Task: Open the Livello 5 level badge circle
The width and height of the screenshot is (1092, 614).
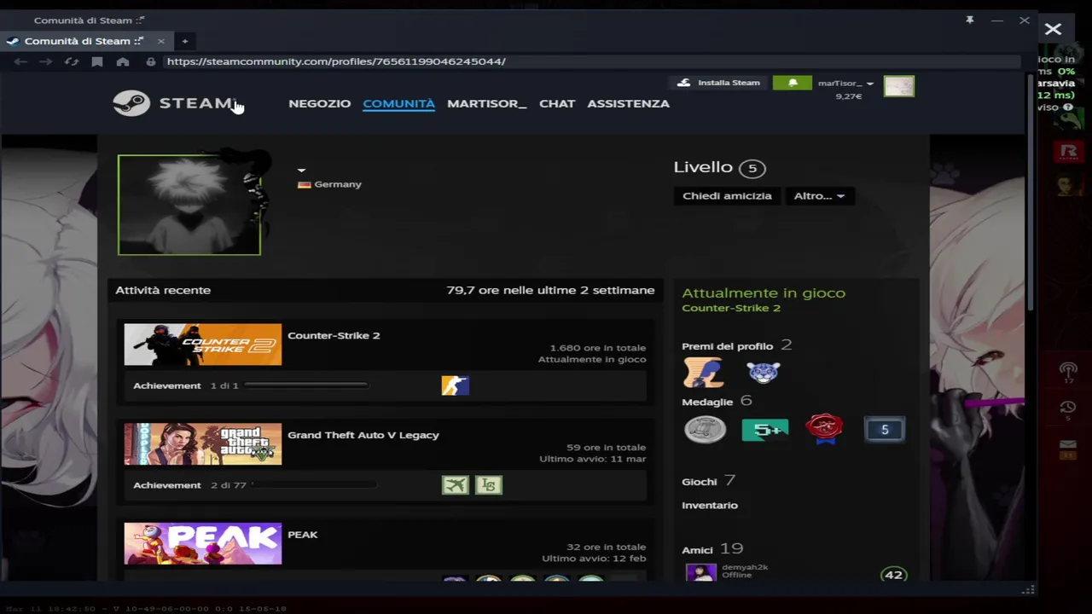Action: tap(752, 168)
